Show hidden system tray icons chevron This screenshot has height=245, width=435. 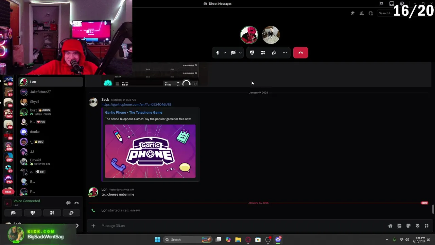click(387, 240)
